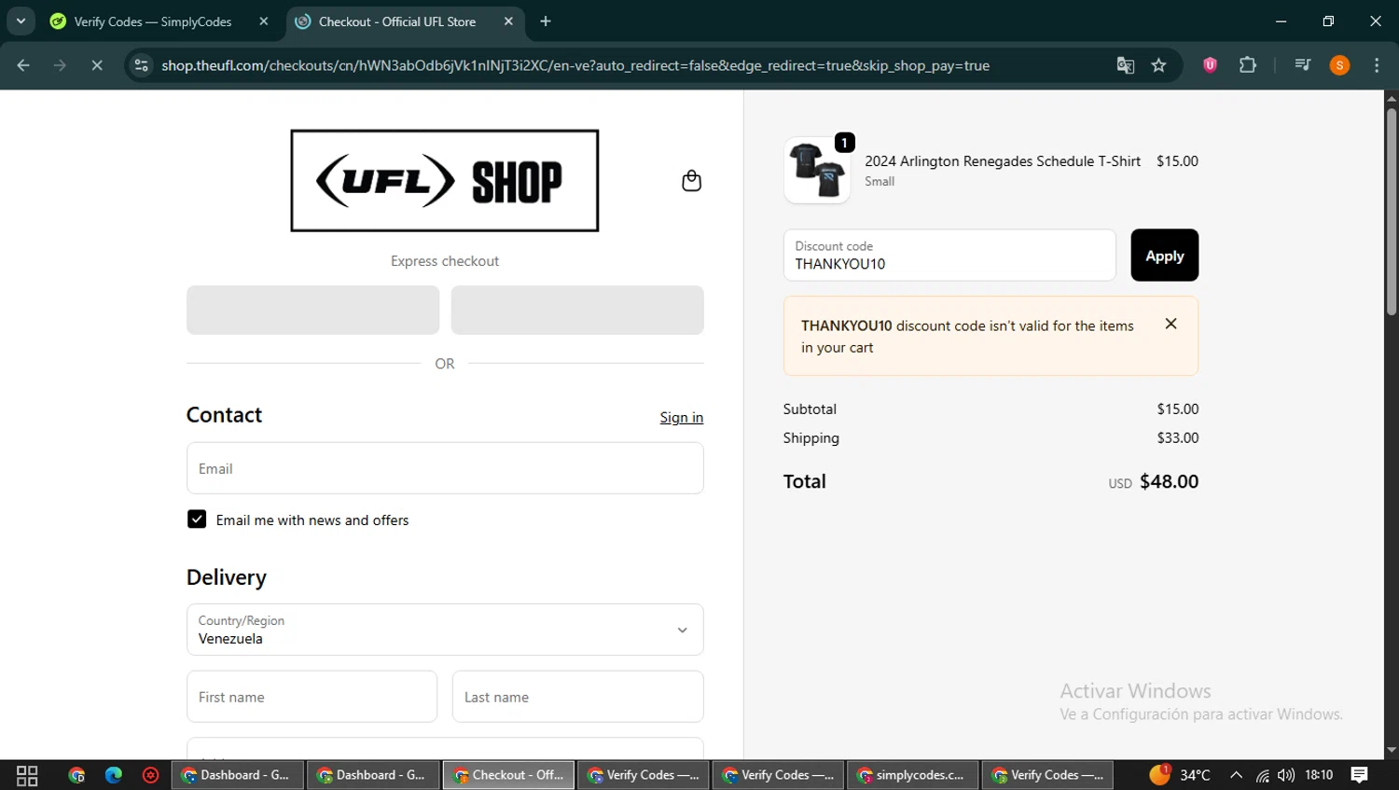This screenshot has width=1399, height=790.
Task: Open the 34°C weather widget
Action: point(1180,775)
